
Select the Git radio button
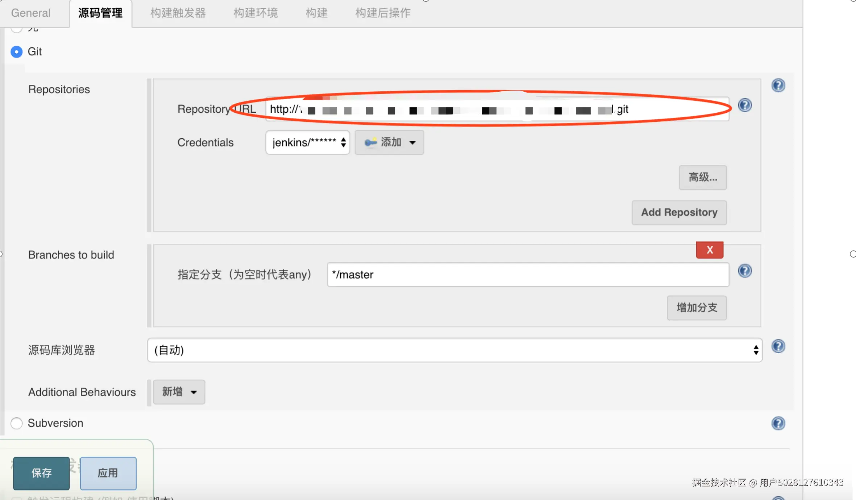(x=17, y=52)
